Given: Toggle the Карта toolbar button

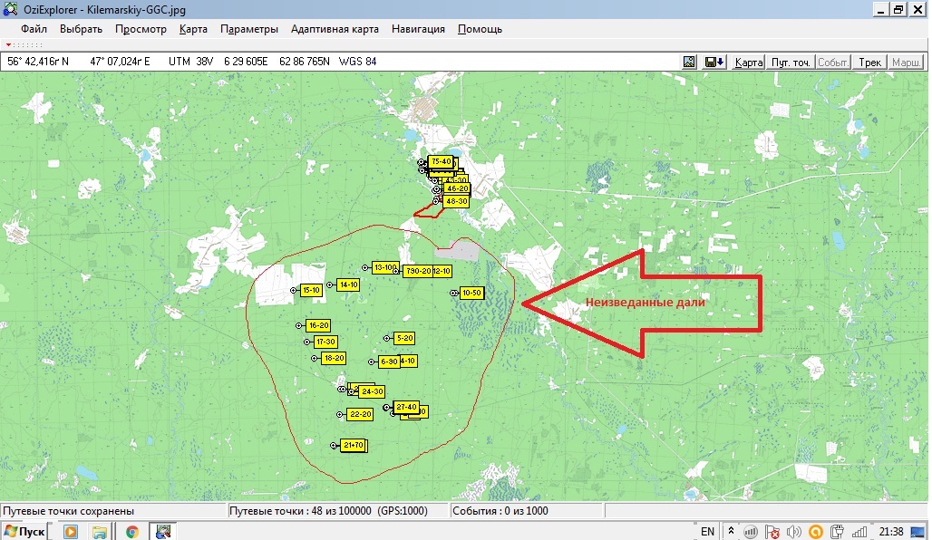Looking at the screenshot, I should coord(748,62).
